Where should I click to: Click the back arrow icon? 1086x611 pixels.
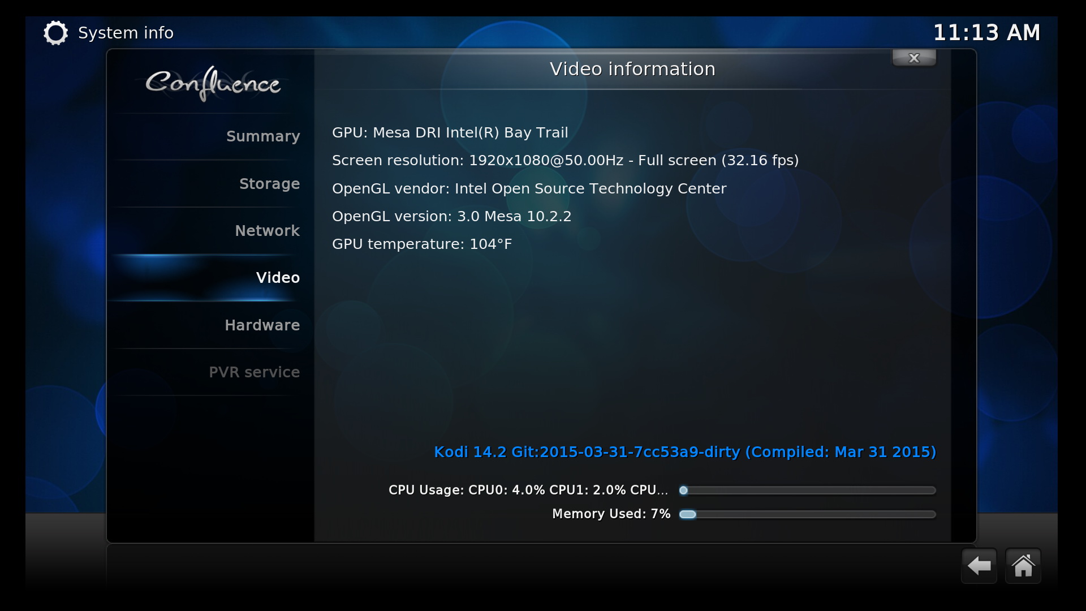pyautogui.click(x=979, y=566)
